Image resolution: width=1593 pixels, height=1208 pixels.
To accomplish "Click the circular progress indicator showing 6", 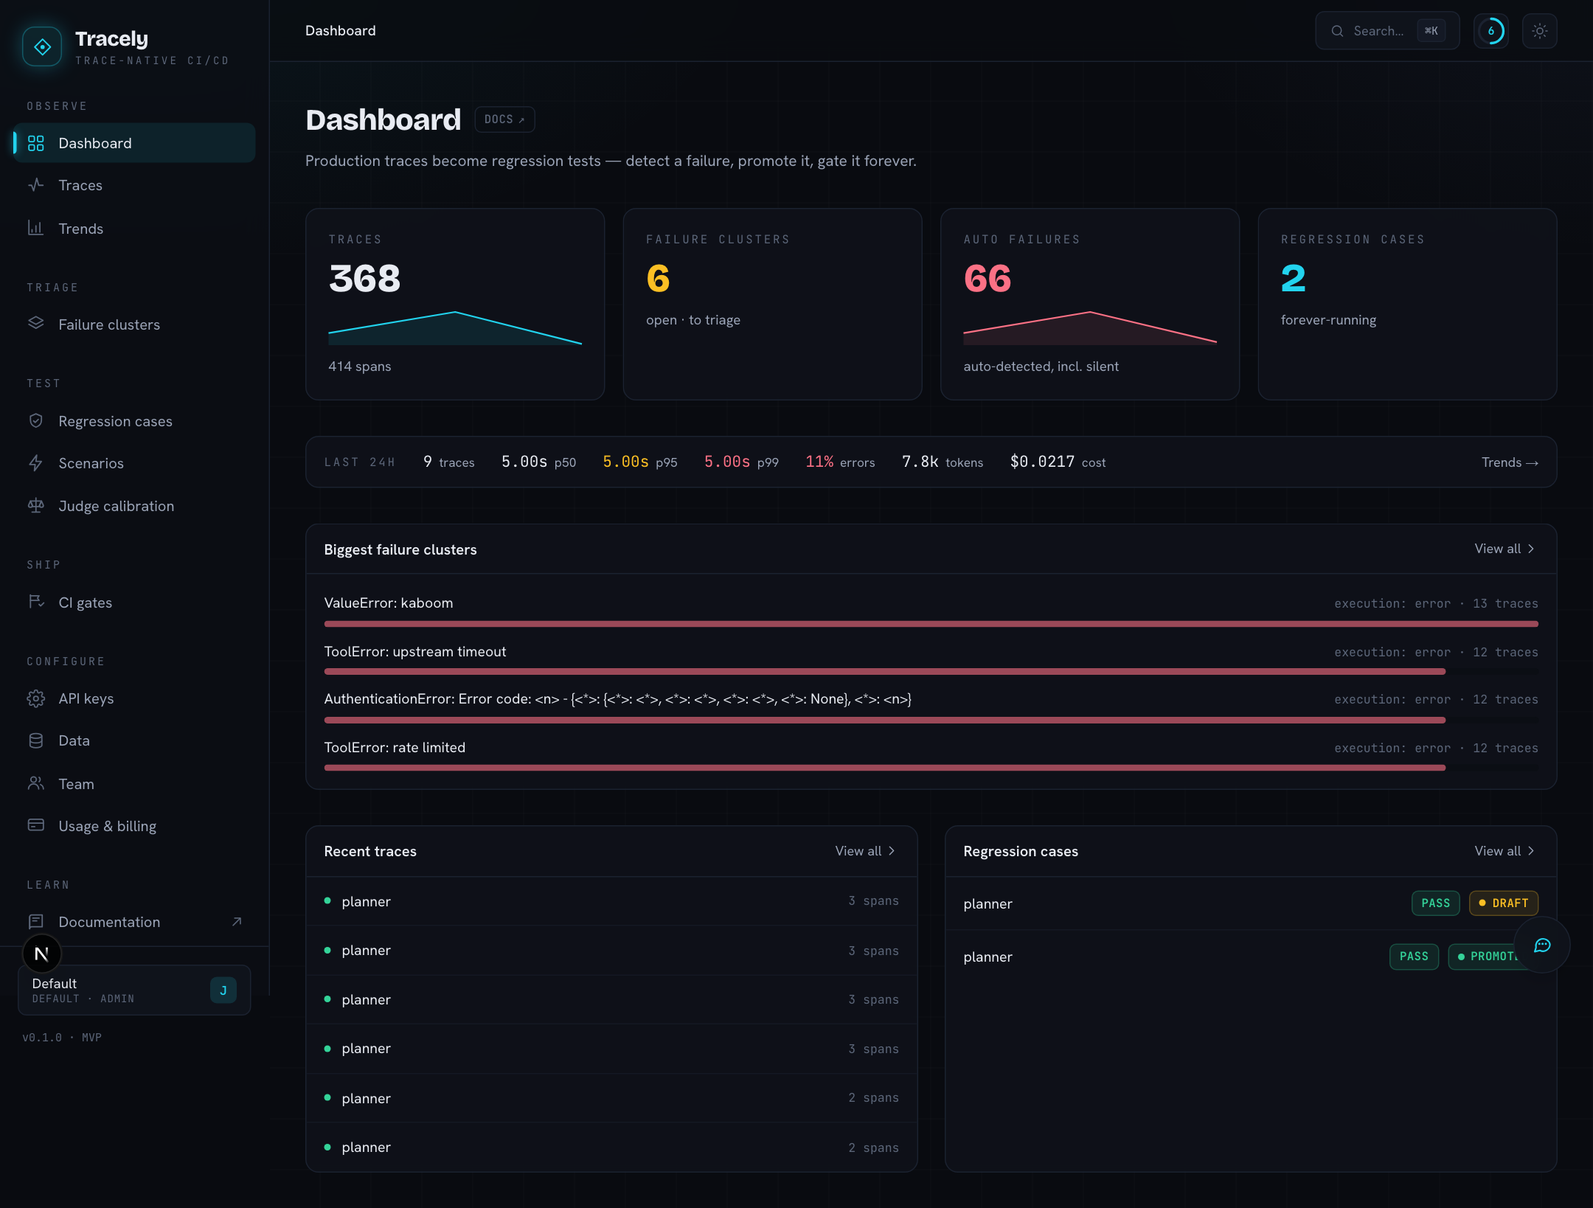I will point(1490,31).
